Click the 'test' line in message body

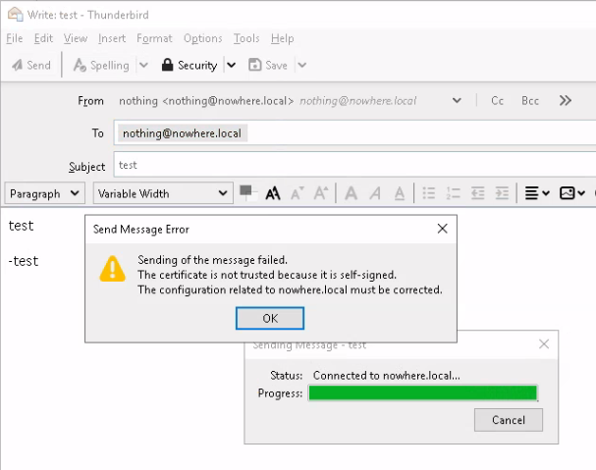(22, 226)
